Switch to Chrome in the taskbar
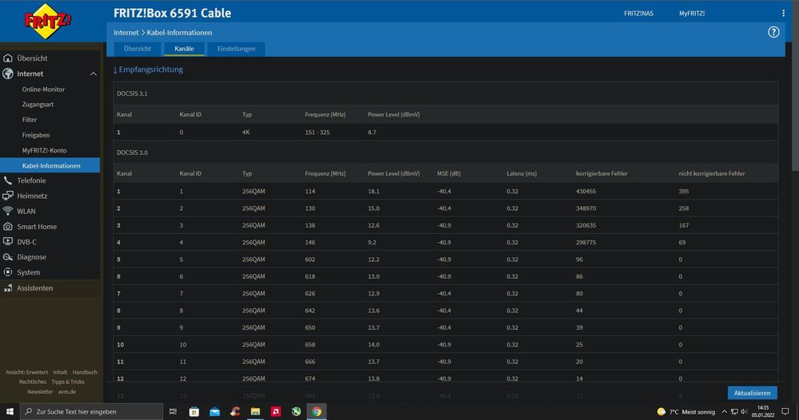The width and height of the screenshot is (799, 420). (x=317, y=411)
